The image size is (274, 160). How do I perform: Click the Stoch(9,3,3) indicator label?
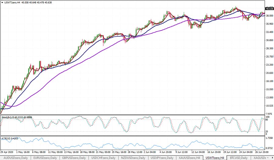coord(15,117)
